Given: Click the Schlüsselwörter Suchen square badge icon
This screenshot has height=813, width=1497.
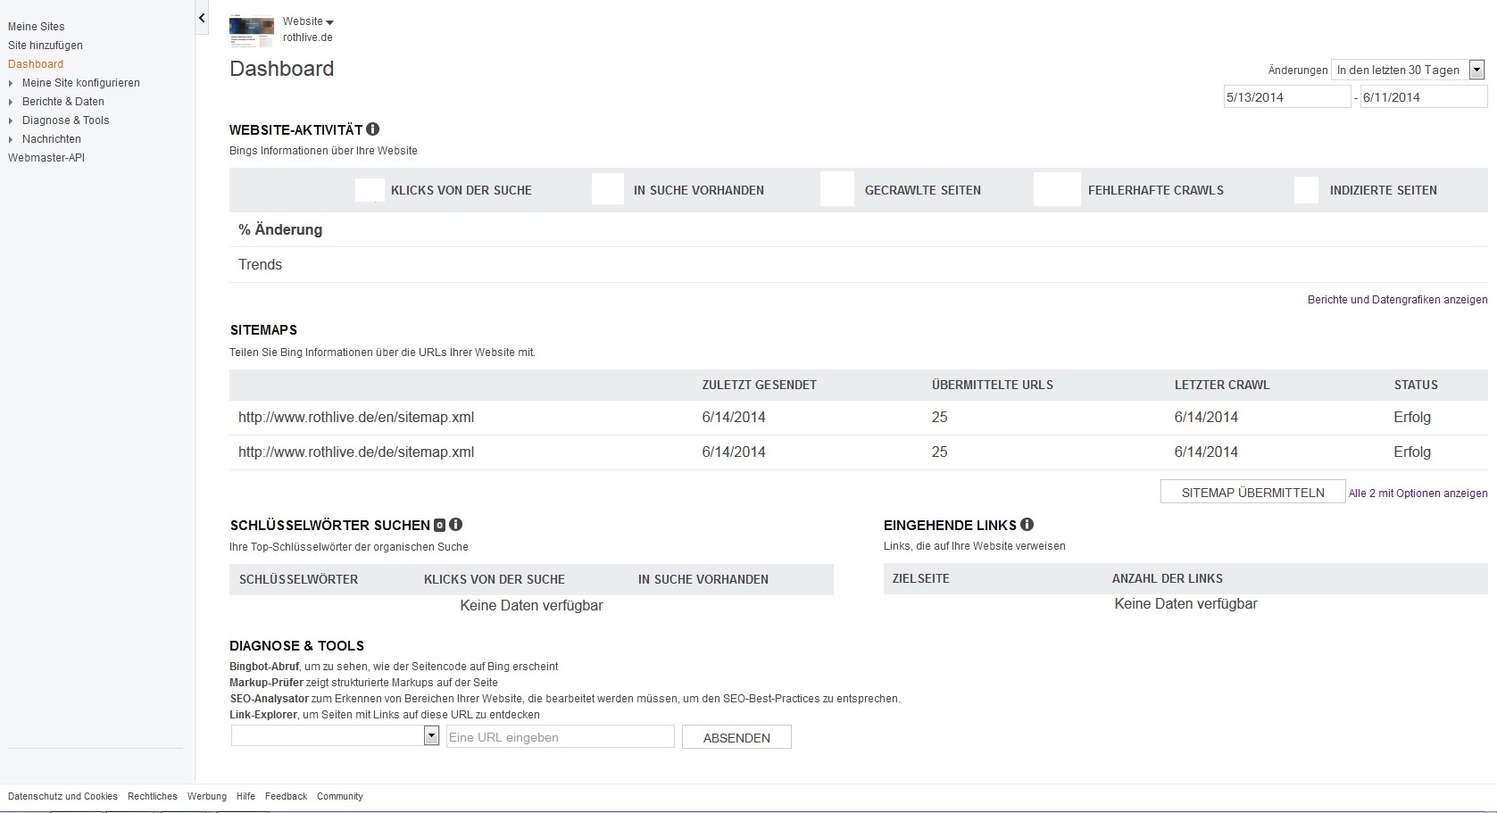Looking at the screenshot, I should coord(439,526).
